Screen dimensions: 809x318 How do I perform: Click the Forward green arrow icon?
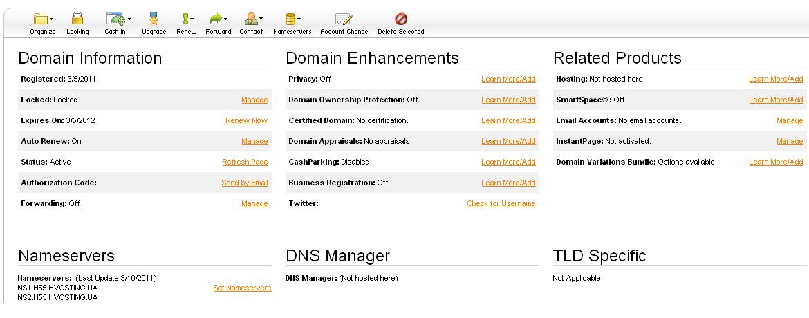pyautogui.click(x=216, y=19)
